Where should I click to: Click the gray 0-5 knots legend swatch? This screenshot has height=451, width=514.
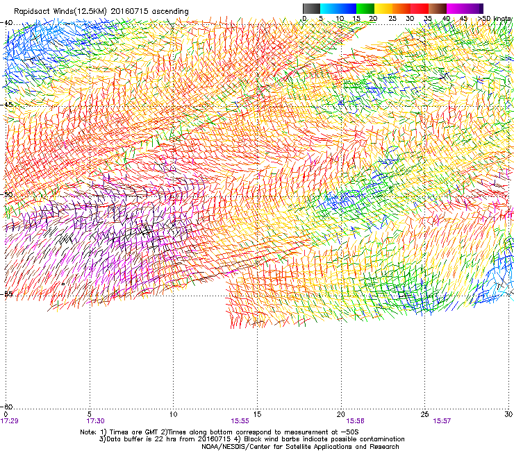coord(311,8)
